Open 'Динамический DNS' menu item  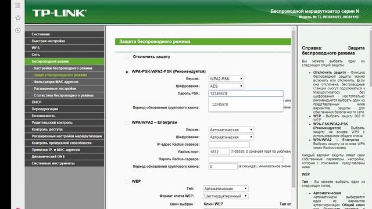click(x=65, y=157)
